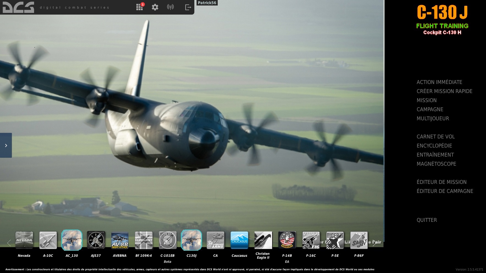Click the multiplayer broadcast signal icon
Screen dimensions: 486x273
click(170, 7)
